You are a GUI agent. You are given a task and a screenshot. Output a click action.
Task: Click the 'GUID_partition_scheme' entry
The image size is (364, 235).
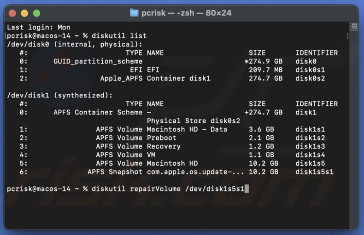[98, 61]
